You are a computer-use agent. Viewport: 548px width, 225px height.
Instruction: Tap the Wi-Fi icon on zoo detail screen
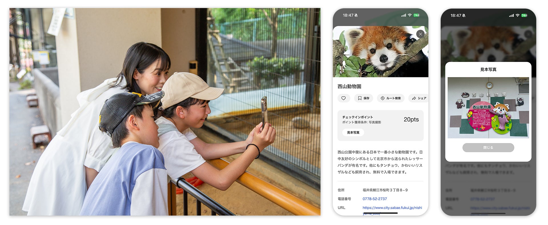point(410,15)
